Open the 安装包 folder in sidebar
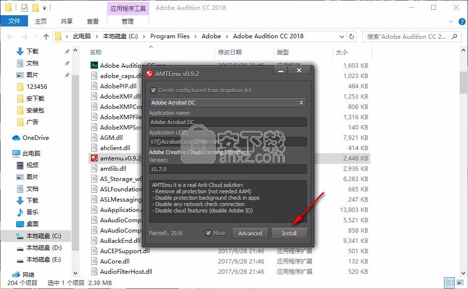Viewport: 468px width, 289px height. [35, 110]
